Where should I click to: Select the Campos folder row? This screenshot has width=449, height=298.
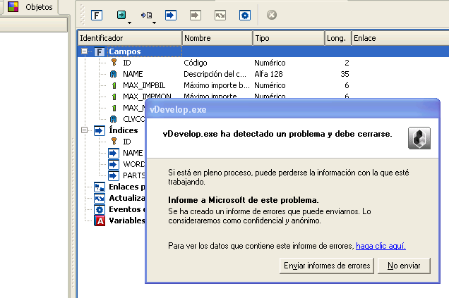click(263, 51)
